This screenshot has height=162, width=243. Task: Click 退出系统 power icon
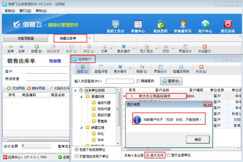(228, 26)
